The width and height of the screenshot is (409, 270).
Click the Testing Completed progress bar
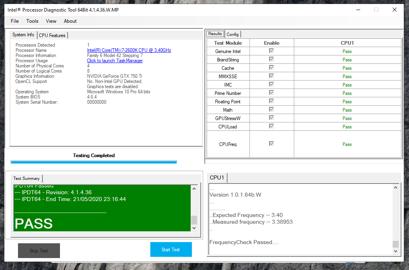[x=94, y=162]
